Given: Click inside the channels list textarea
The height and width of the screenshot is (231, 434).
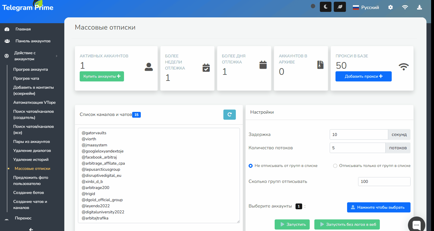Looking at the screenshot, I should [159, 175].
